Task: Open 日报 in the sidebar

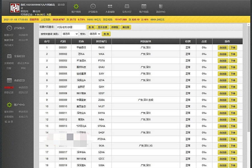Action: click(9, 68)
